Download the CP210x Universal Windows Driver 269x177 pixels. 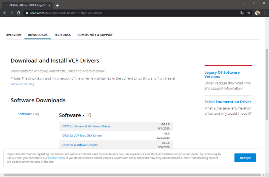click(86, 126)
